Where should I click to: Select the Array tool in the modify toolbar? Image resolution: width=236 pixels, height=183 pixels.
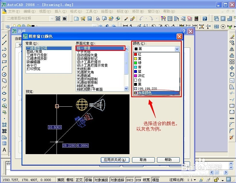[232, 62]
